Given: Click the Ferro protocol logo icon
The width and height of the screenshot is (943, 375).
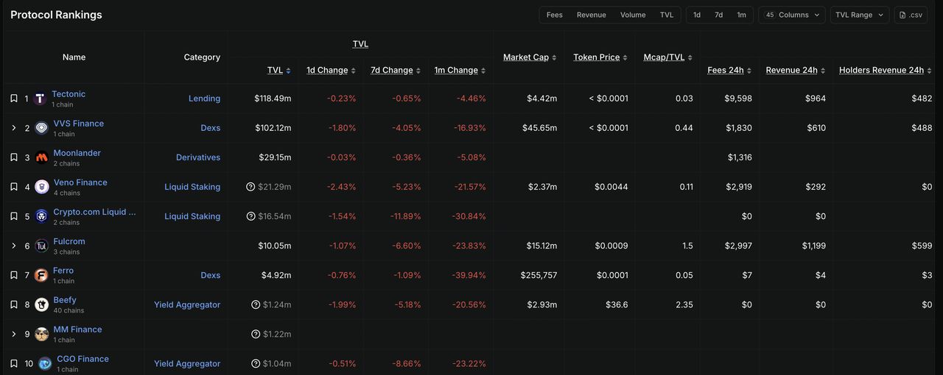Looking at the screenshot, I should coord(41,275).
